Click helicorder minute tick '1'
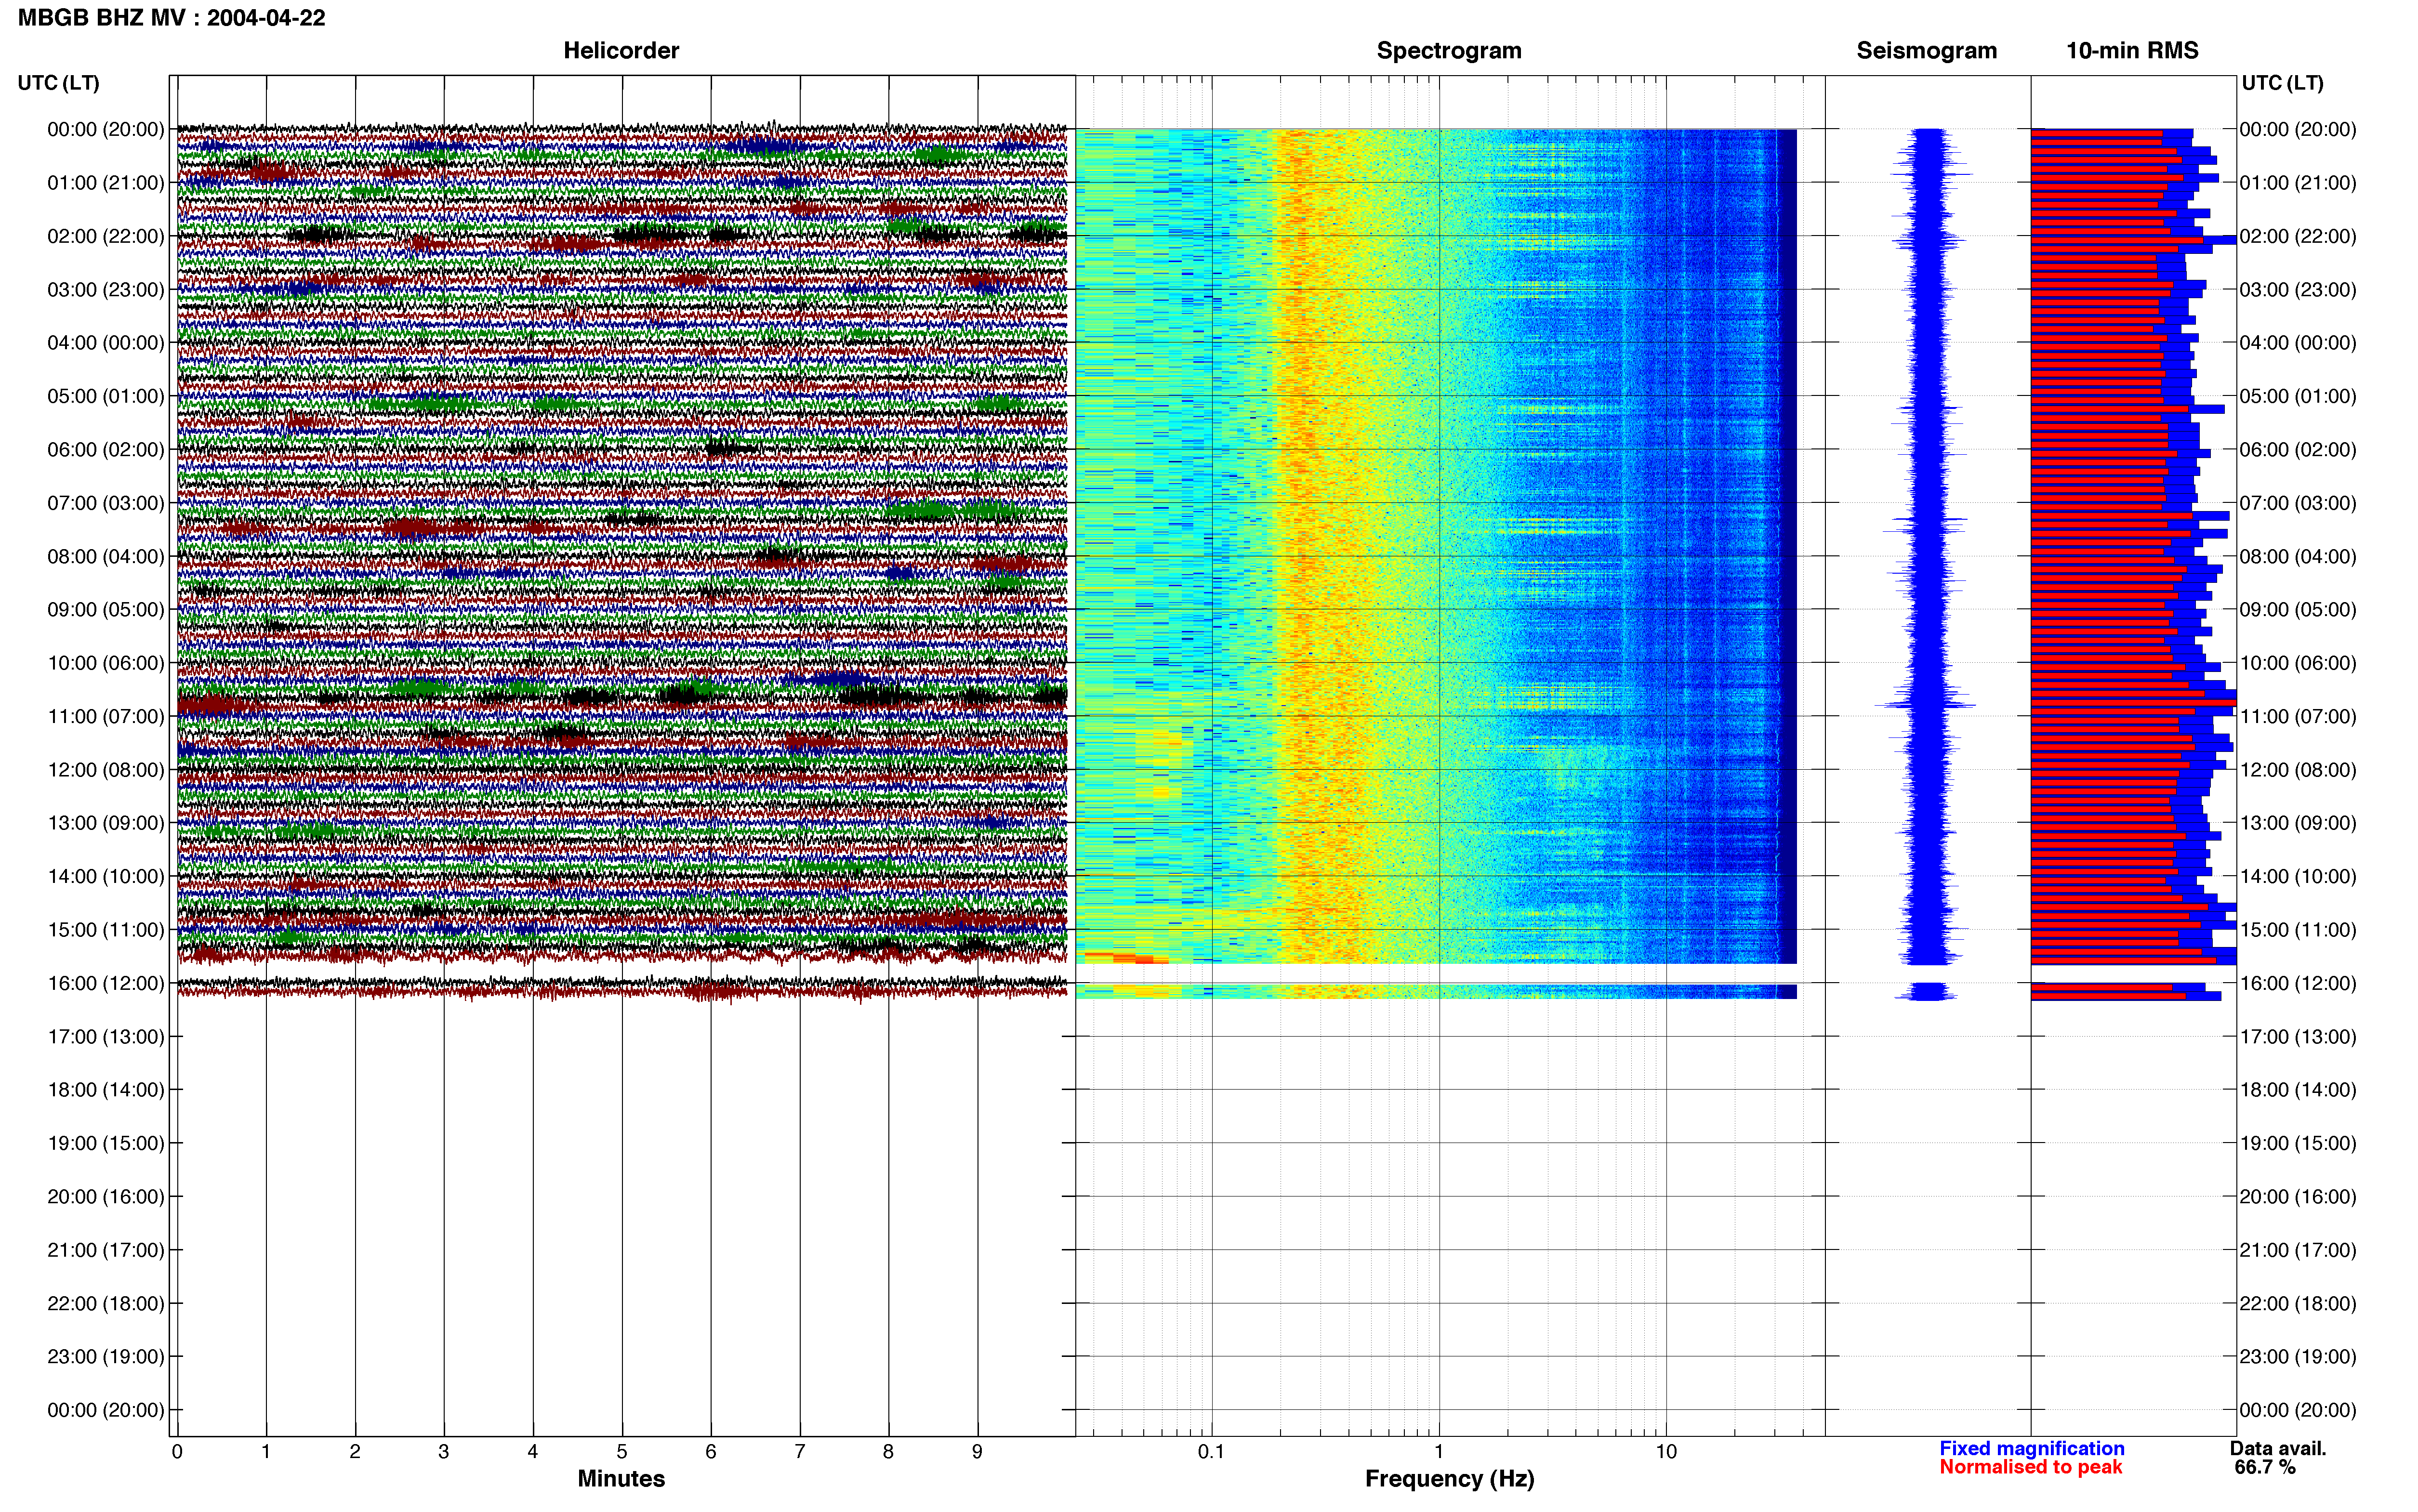Image resolution: width=2418 pixels, height=1512 pixels. pyautogui.click(x=266, y=1452)
